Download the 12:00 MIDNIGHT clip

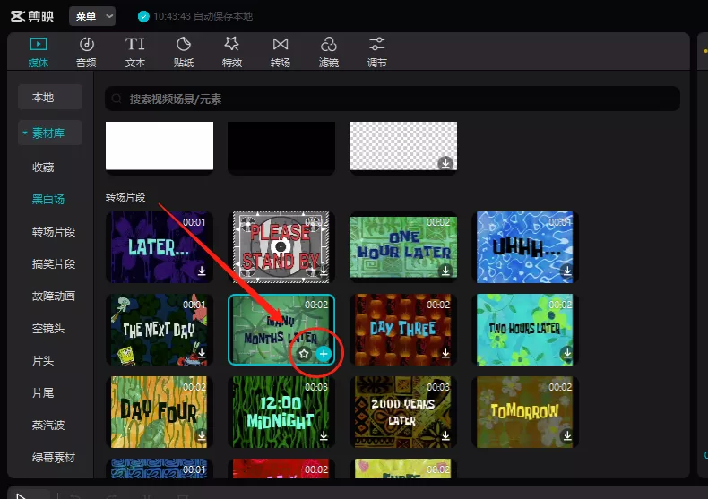[324, 435]
